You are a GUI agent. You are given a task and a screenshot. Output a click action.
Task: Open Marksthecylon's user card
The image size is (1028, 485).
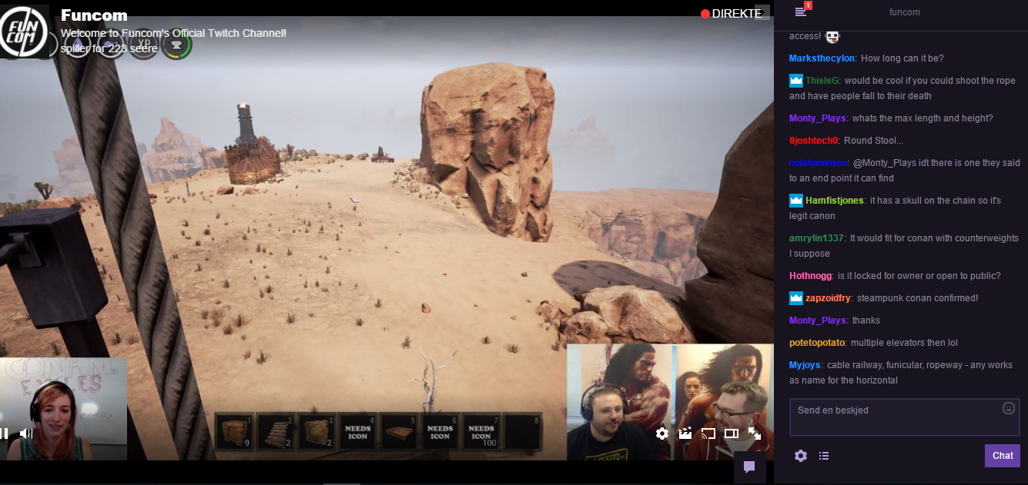pyautogui.click(x=822, y=58)
